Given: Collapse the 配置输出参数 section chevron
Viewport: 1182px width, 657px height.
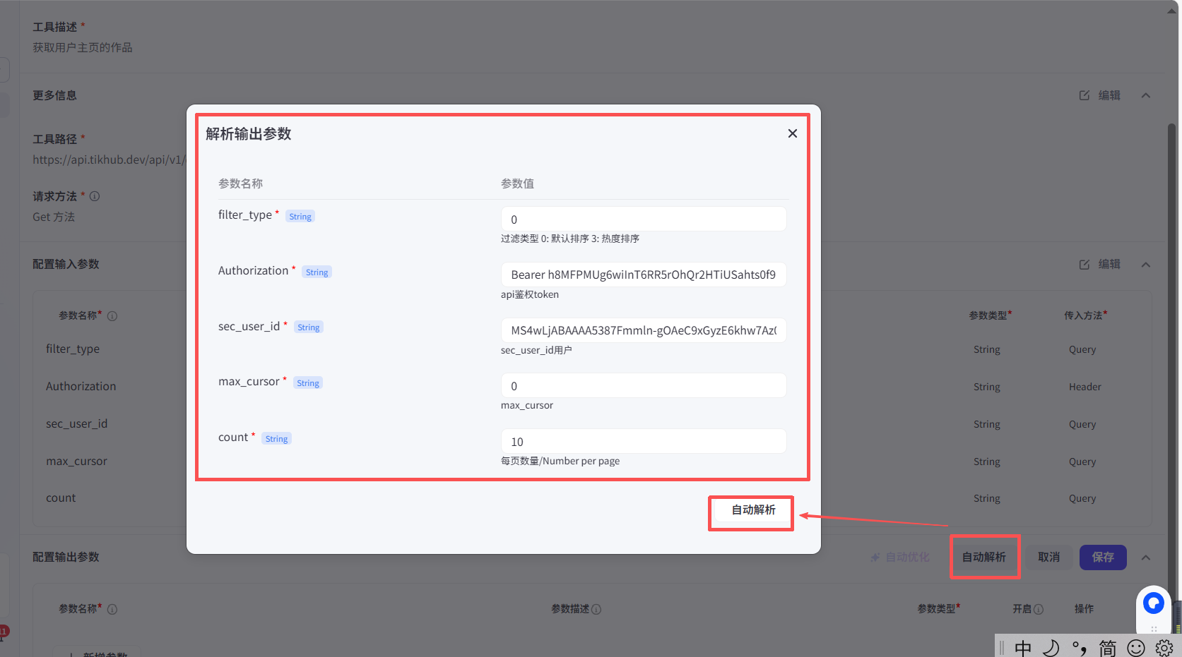Looking at the screenshot, I should [x=1145, y=557].
